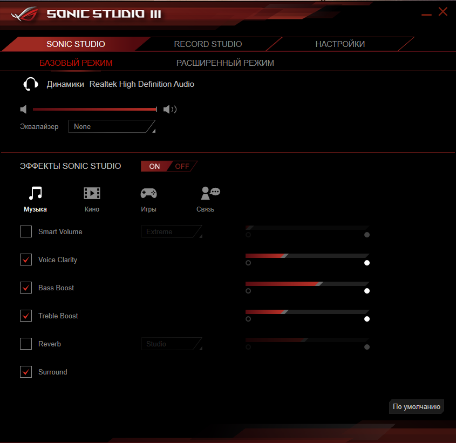456x443 pixels.
Task: Click the Smart Volume level slider
Action: coord(308,228)
